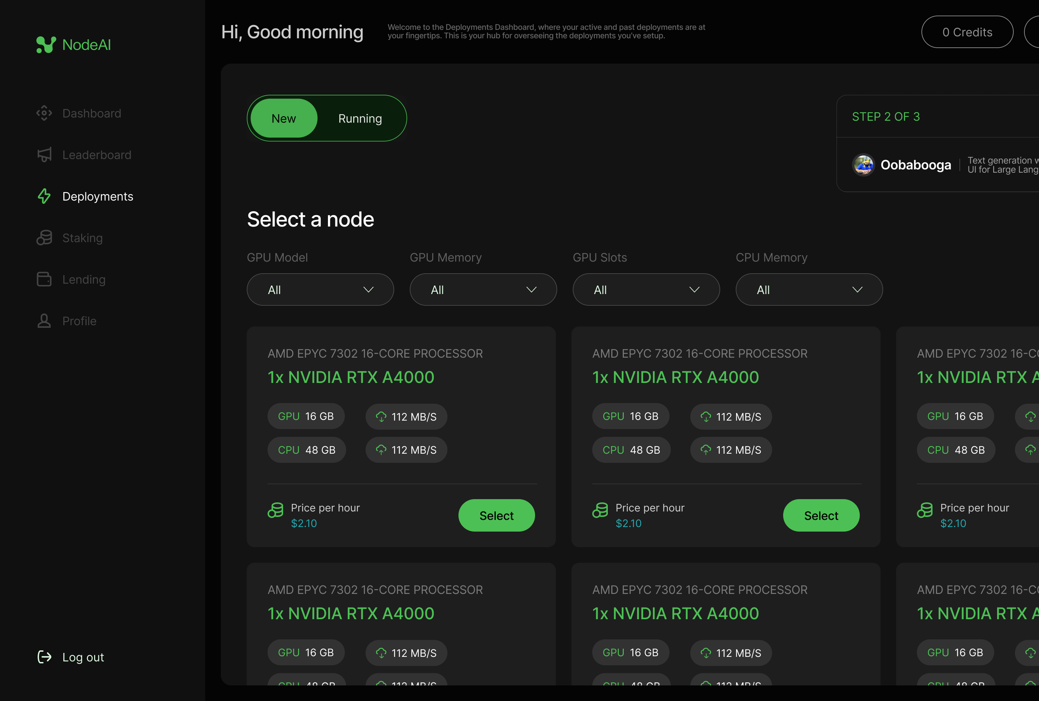The height and width of the screenshot is (701, 1039).
Task: Click the Deployments lightning bolt icon
Action: click(44, 196)
